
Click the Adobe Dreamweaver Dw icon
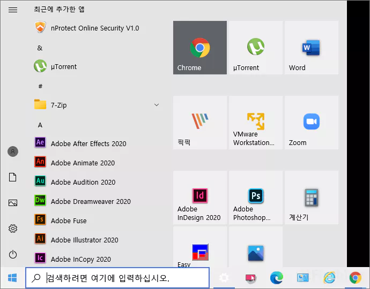pos(40,200)
